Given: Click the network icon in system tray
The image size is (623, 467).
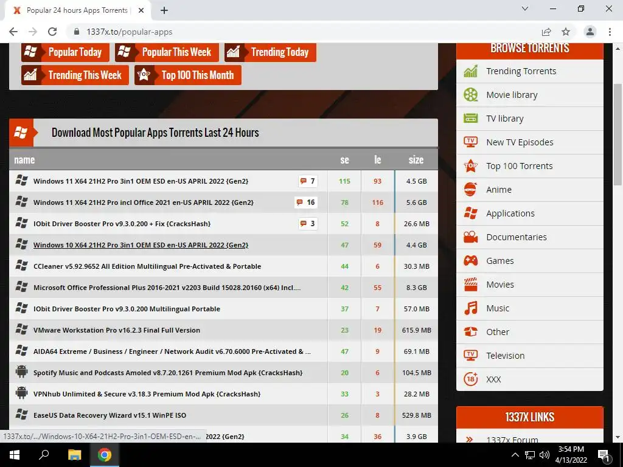Looking at the screenshot, I should (x=530, y=455).
